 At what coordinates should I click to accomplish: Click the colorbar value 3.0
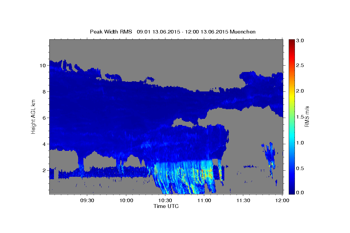coord(300,40)
